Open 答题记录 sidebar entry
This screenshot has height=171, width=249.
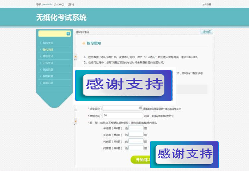pos(48,83)
